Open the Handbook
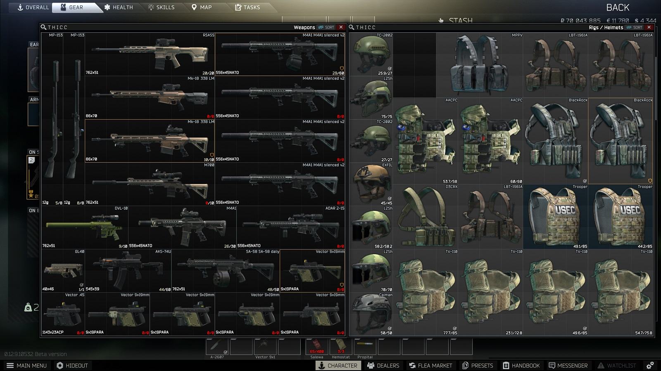Image resolution: width=661 pixels, height=371 pixels. click(521, 366)
